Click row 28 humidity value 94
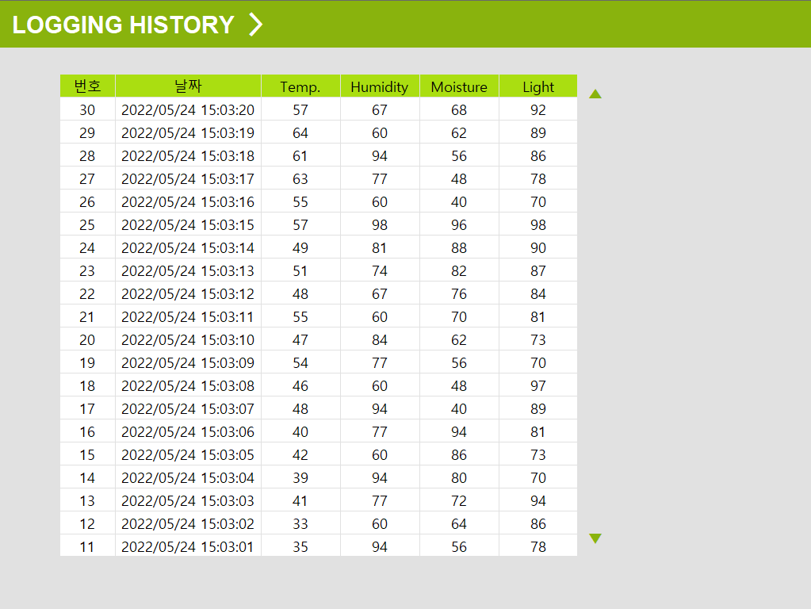 click(380, 156)
